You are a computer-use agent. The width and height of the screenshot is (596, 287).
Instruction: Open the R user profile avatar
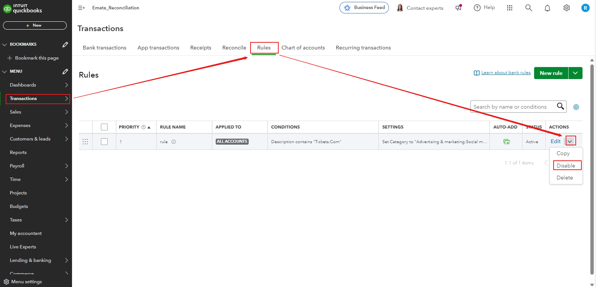pyautogui.click(x=585, y=8)
